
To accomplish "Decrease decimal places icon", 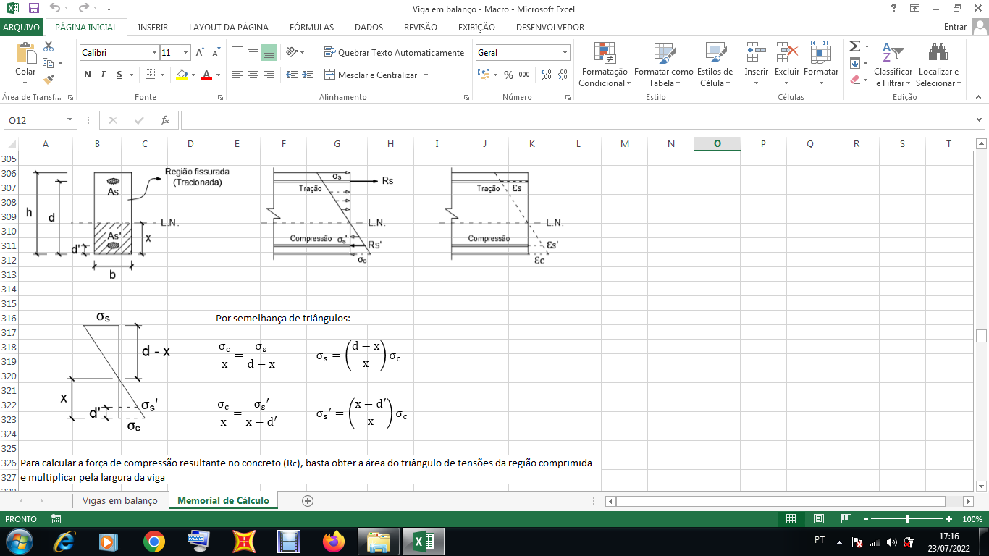I will click(562, 75).
